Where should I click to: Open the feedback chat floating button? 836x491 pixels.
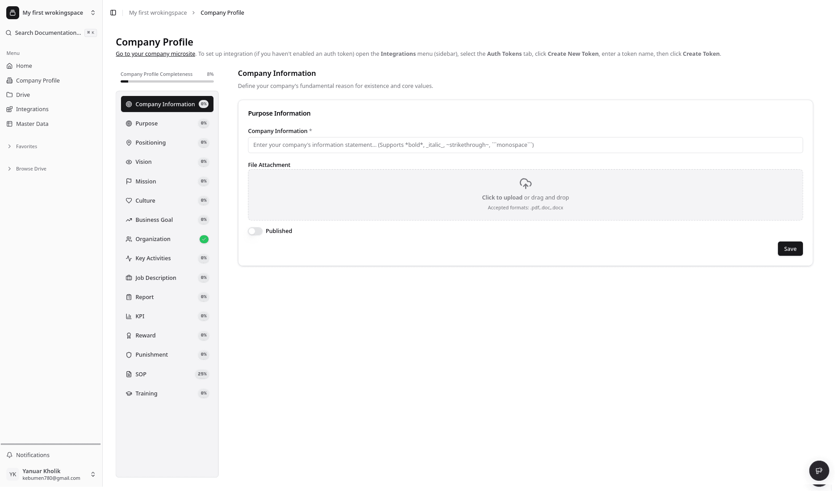click(x=819, y=470)
